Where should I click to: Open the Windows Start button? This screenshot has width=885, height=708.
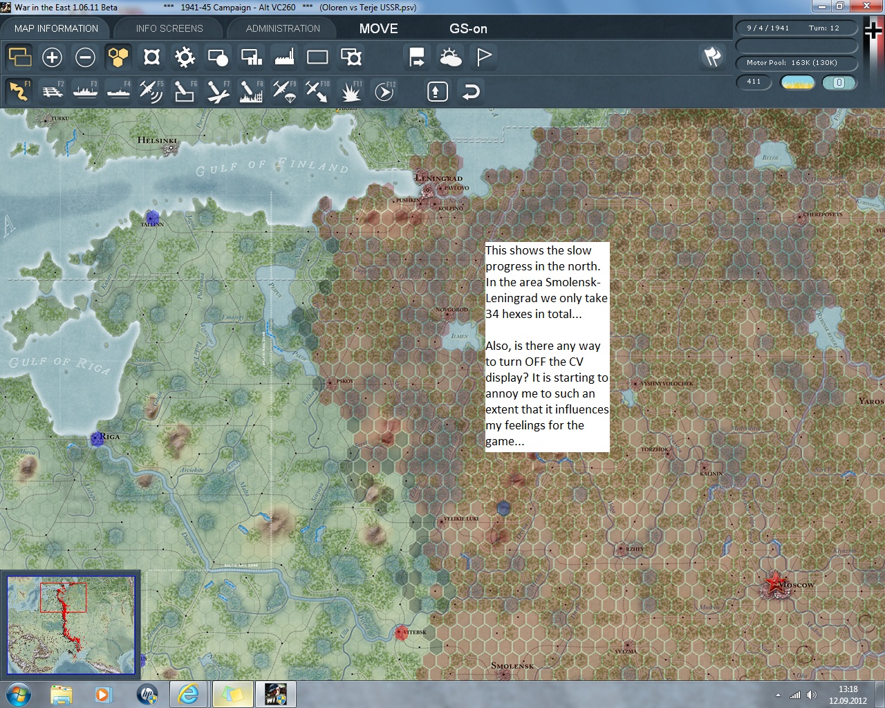coord(18,693)
